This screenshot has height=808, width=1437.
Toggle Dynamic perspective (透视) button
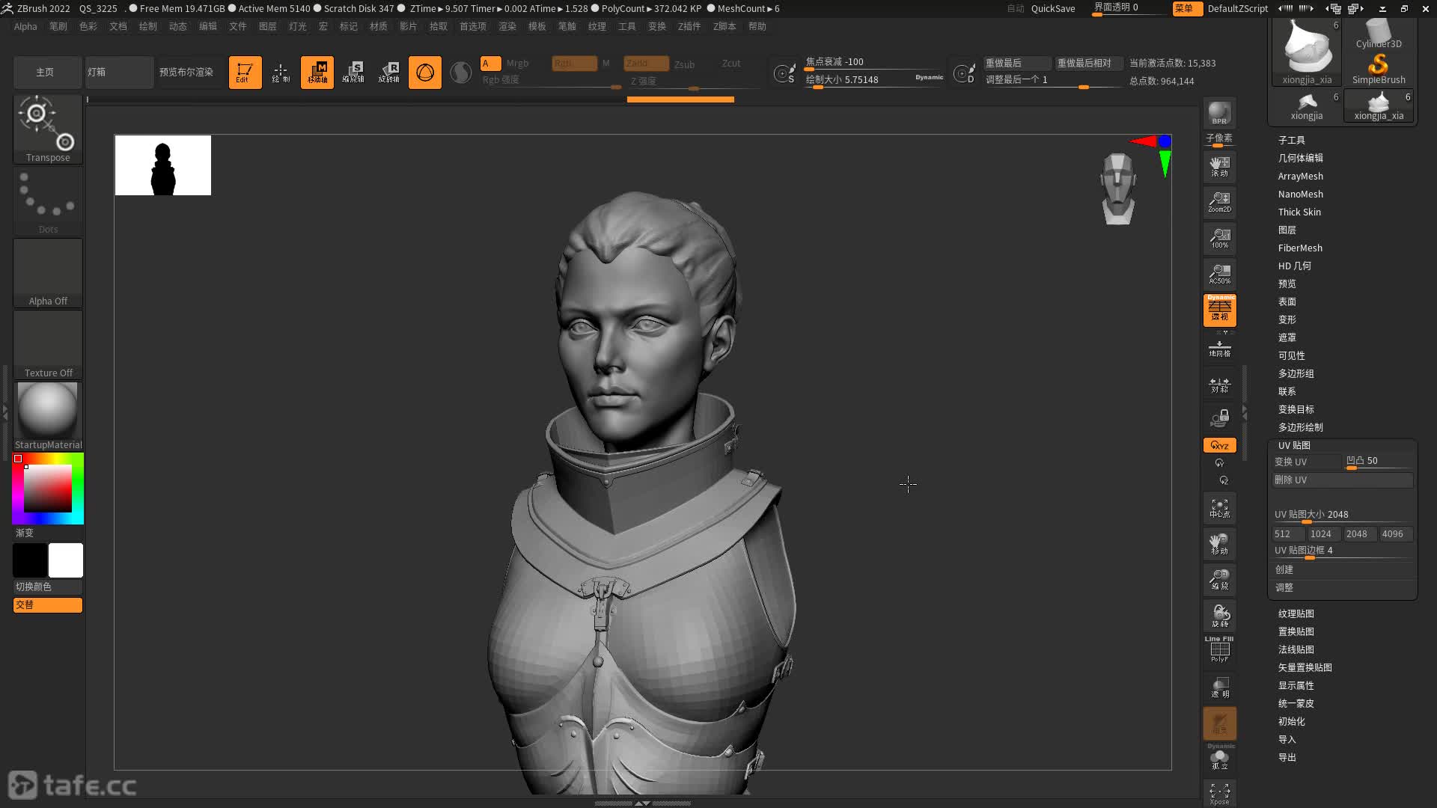coord(1219,310)
